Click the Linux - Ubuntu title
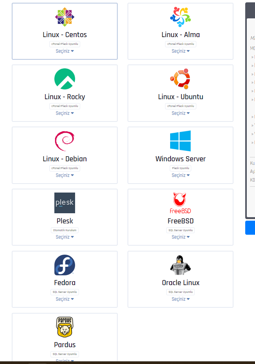The image size is (255, 364). click(x=181, y=97)
